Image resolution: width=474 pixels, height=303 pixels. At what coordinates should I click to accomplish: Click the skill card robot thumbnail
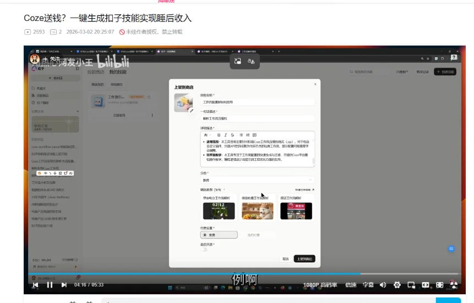(98, 101)
